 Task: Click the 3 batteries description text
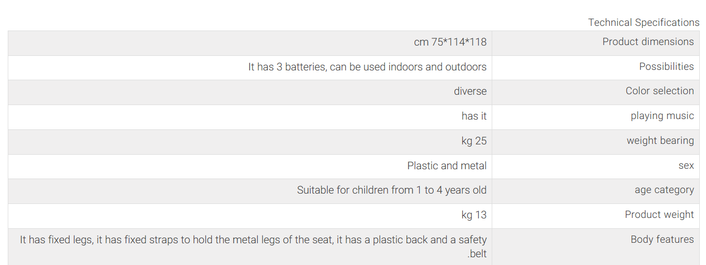(367, 67)
